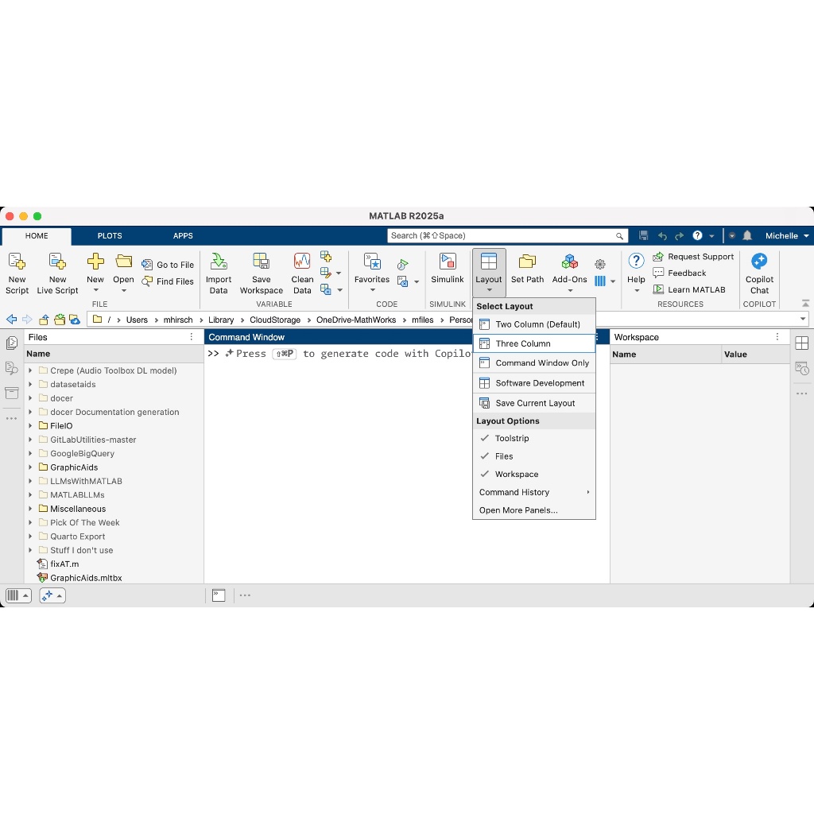Image resolution: width=814 pixels, height=814 pixels.
Task: Toggle the Files panel option
Action: 533,456
